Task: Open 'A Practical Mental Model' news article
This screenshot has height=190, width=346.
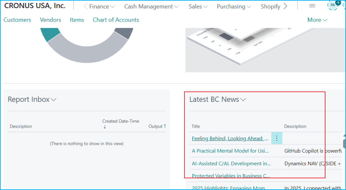Action: click(230, 151)
